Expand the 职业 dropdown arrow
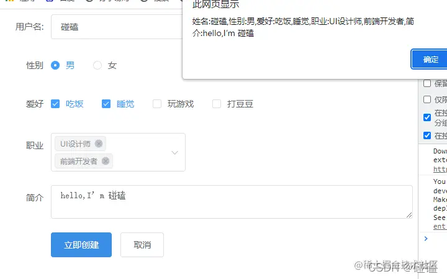The height and width of the screenshot is (279, 447). pyautogui.click(x=174, y=153)
